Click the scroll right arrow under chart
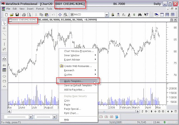 pyautogui.click(x=138, y=111)
